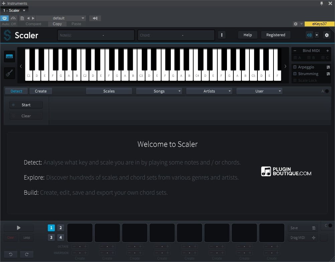Open the preset file document icon
The image size is (335, 262).
(x=22, y=18)
